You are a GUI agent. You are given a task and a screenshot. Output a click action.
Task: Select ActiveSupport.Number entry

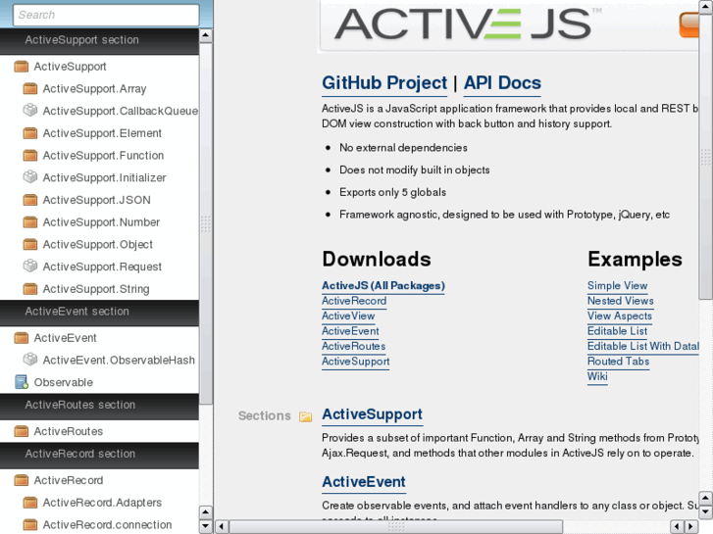[x=101, y=222]
